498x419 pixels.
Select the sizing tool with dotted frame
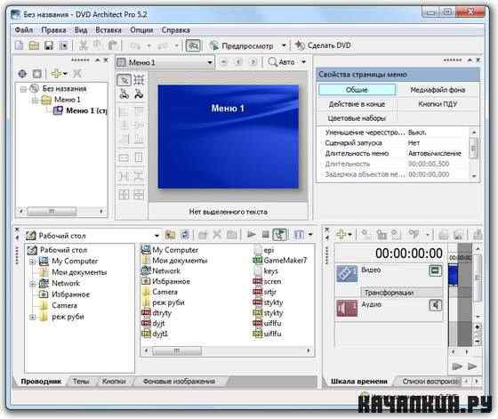[139, 80]
